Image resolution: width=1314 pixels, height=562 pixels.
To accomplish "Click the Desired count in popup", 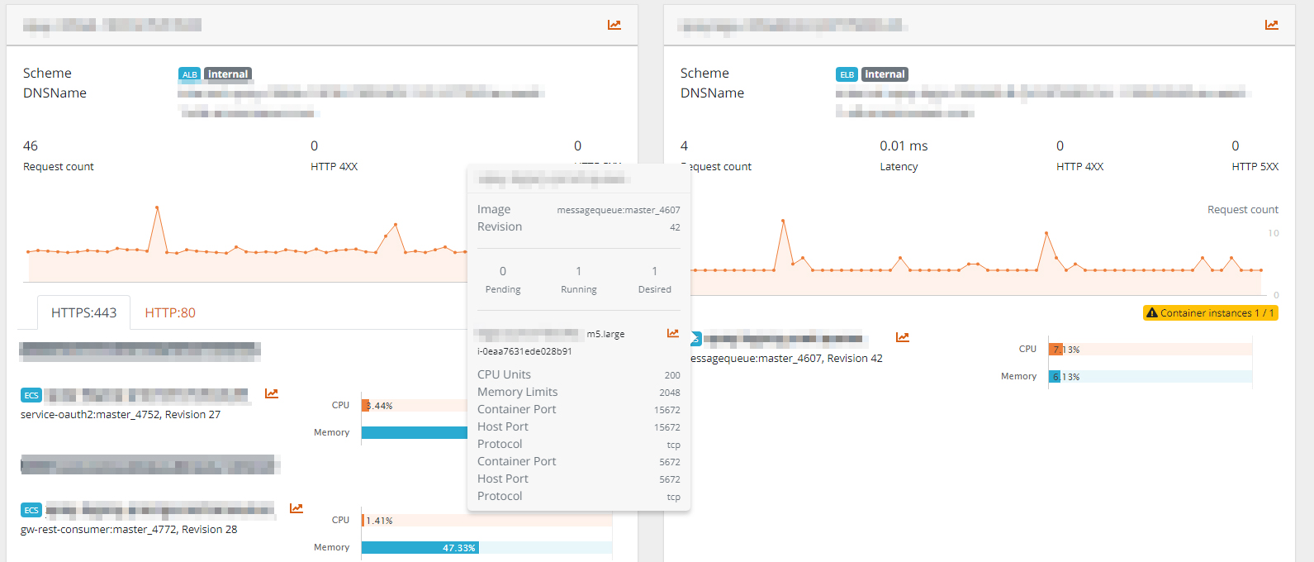I will (x=655, y=271).
